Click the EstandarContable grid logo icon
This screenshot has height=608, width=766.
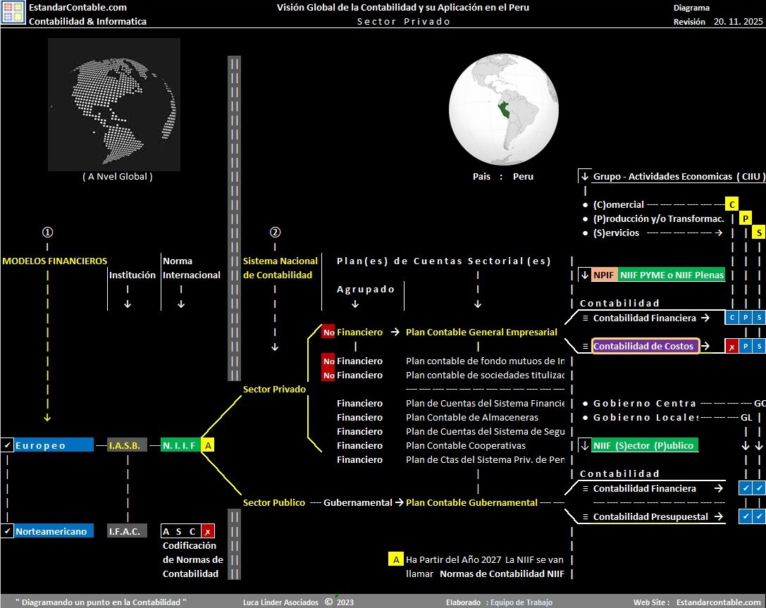click(13, 13)
